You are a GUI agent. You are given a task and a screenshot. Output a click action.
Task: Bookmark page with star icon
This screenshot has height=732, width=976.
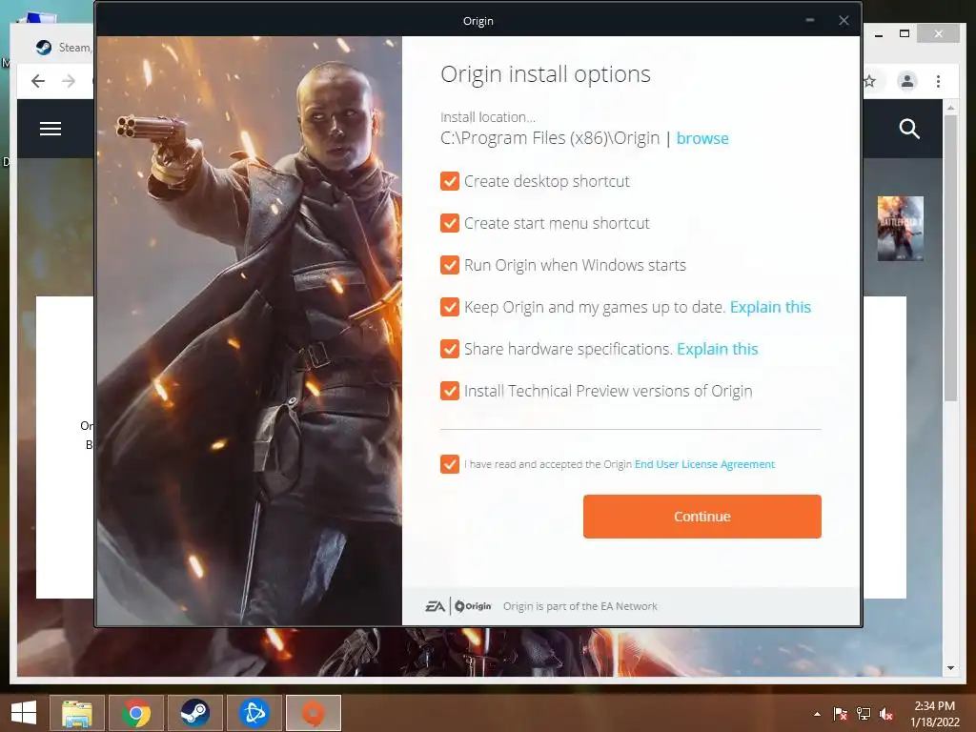point(869,81)
